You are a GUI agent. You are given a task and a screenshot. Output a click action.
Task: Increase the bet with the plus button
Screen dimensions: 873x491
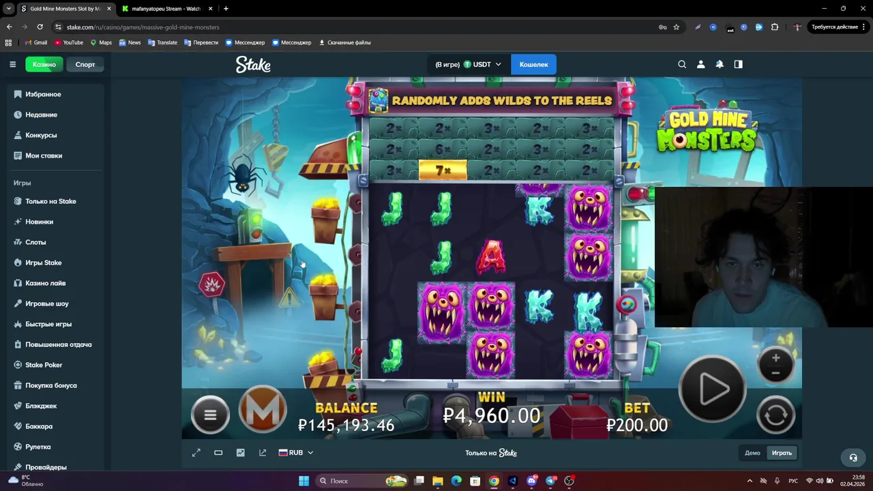point(775,357)
